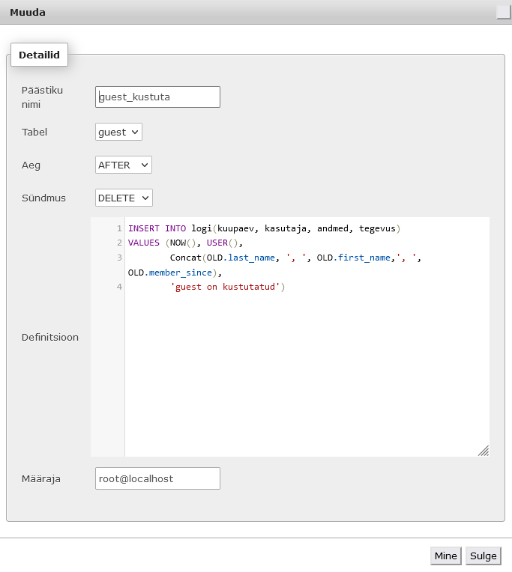Click line number 4 in editor gutter

coord(119,287)
